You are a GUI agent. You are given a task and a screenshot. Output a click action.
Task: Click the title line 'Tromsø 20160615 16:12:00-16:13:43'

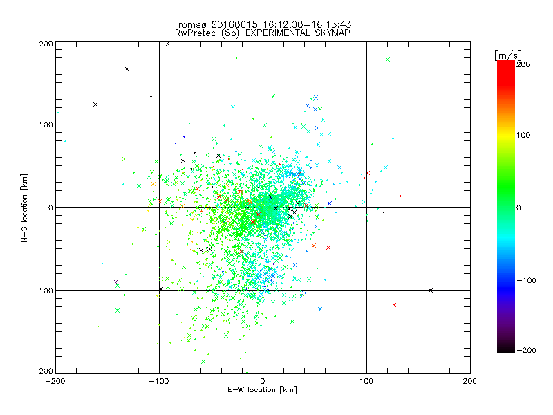click(263, 24)
